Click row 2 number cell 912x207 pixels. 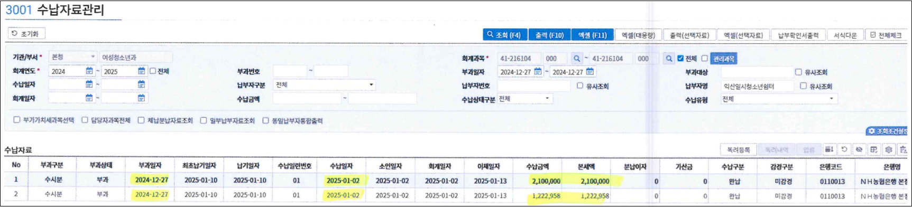click(16, 194)
